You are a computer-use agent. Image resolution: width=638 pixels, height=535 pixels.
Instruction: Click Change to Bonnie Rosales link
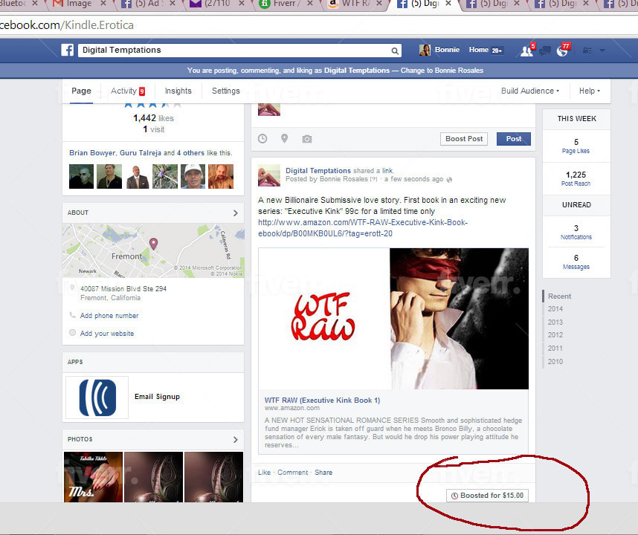point(442,71)
